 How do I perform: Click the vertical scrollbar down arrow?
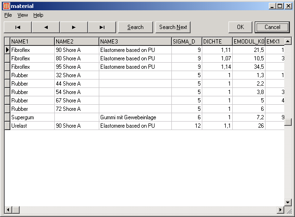click(288, 202)
